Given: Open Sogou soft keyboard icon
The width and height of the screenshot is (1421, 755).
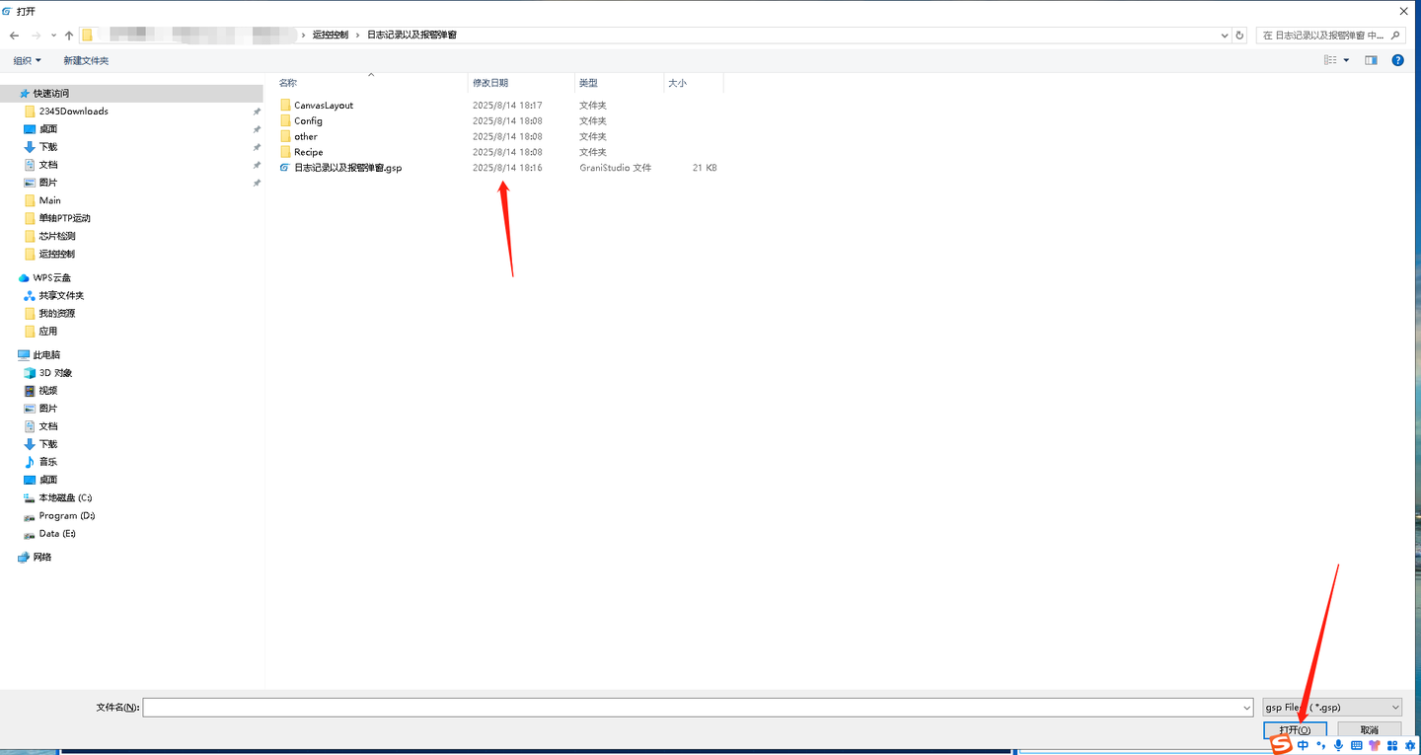Looking at the screenshot, I should point(1357,745).
